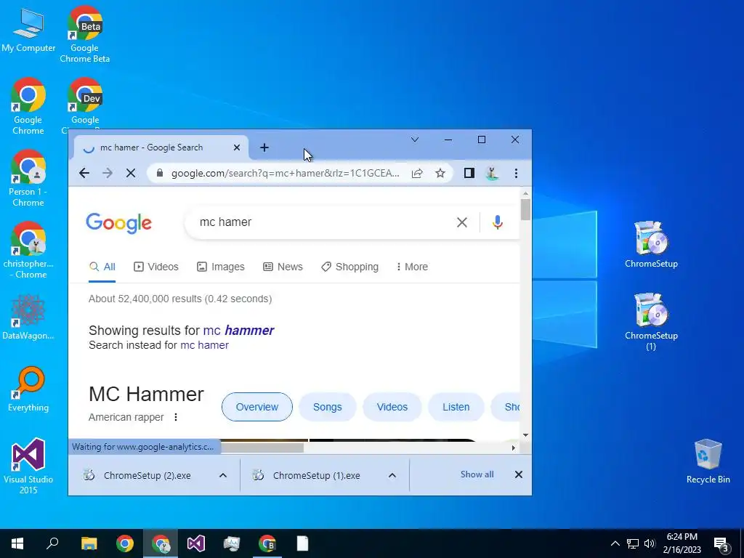
Task: Select the christopher - Chrome shortcut
Action: click(x=28, y=251)
